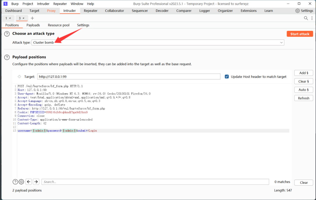Switch to the Repeater tool tab
The width and height of the screenshot is (316, 200).
click(91, 11)
